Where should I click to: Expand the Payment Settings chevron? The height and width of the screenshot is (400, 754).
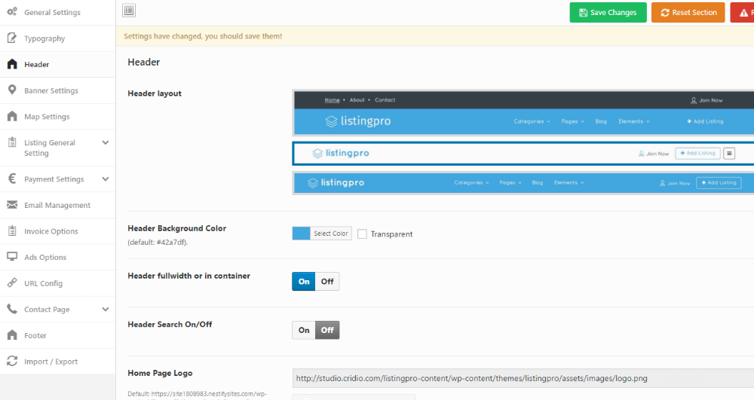(106, 179)
